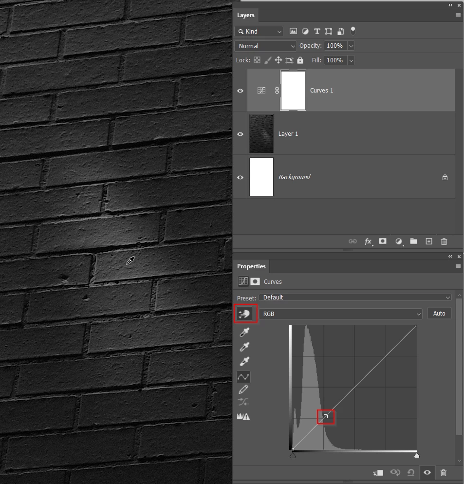The height and width of the screenshot is (484, 464).
Task: Select the midtone curve control point
Action: 325,416
